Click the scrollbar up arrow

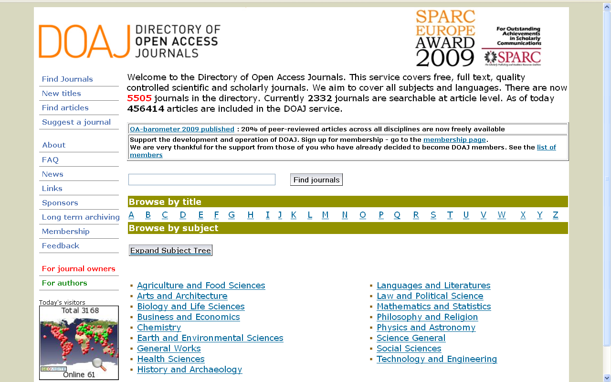(607, 6)
